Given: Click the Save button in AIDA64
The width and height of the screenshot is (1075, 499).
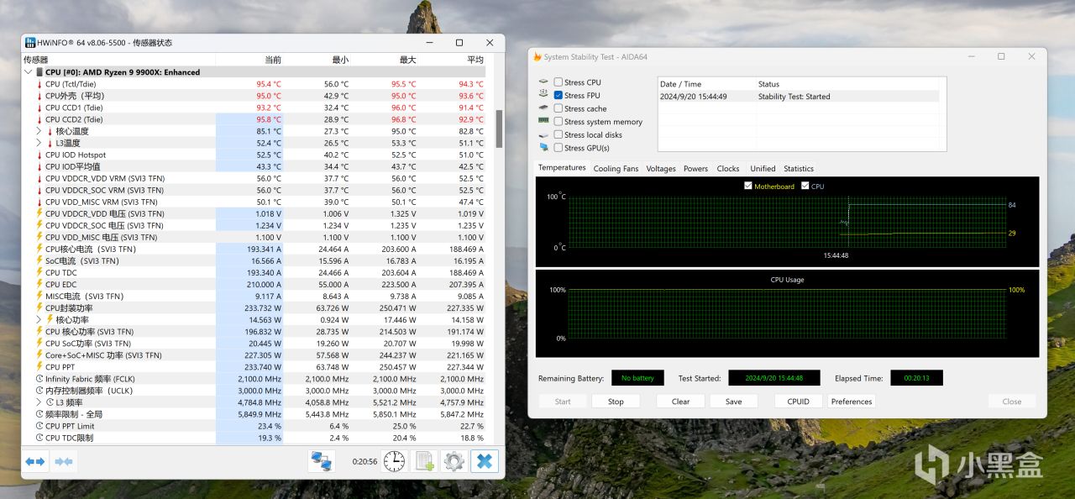Looking at the screenshot, I should point(733,402).
